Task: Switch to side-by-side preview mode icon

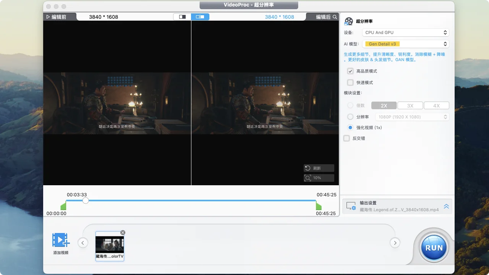Action: 200,17
